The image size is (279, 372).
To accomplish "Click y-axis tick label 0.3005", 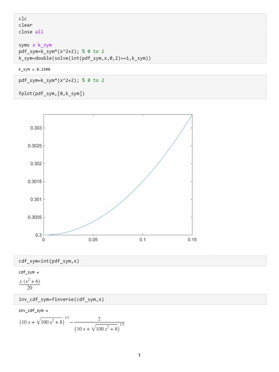I will click(x=35, y=217).
